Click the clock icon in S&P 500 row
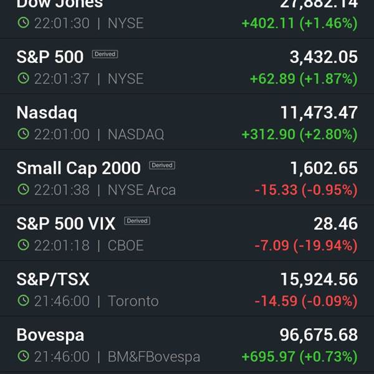Viewport: 374px width, 374px height. pos(24,79)
